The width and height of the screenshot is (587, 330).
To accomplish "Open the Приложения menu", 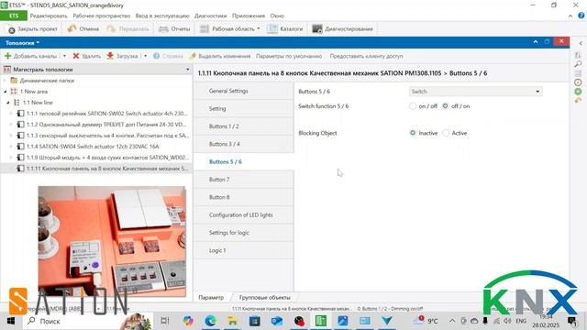I will [249, 16].
